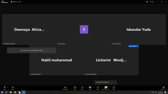The image size is (168, 94).
Task: Open Breakout rooms management
Action: (x=106, y=88)
